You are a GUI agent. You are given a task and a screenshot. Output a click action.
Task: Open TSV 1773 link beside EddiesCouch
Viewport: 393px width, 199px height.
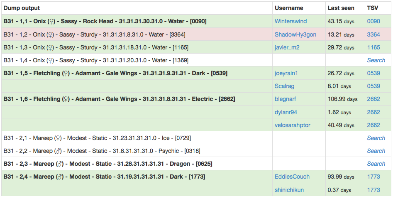pyautogui.click(x=373, y=177)
